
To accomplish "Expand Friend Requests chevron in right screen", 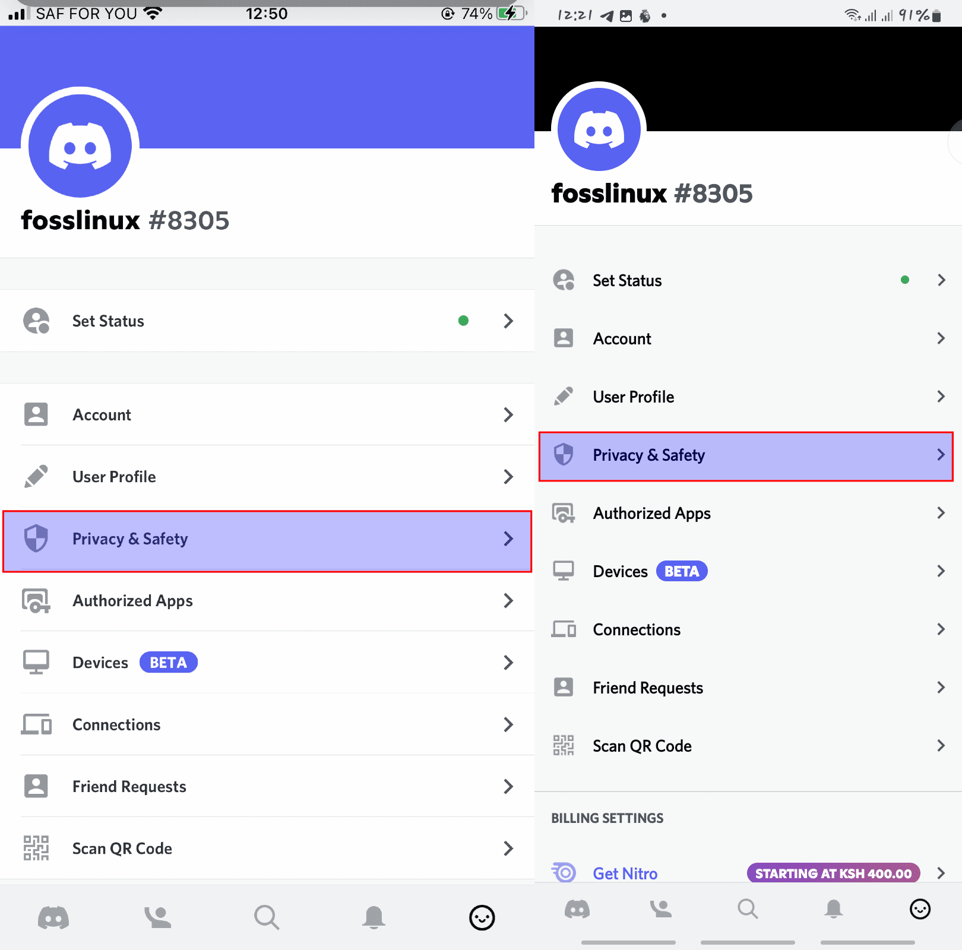I will pyautogui.click(x=941, y=687).
